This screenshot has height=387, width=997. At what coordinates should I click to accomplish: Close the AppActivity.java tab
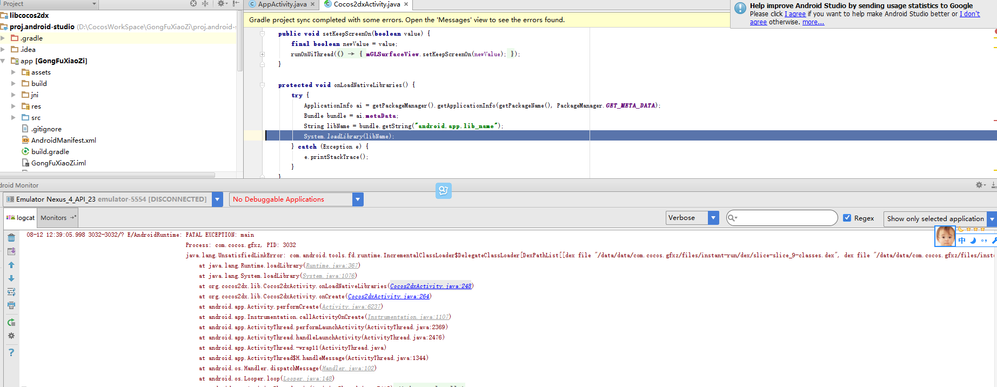pyautogui.click(x=312, y=4)
